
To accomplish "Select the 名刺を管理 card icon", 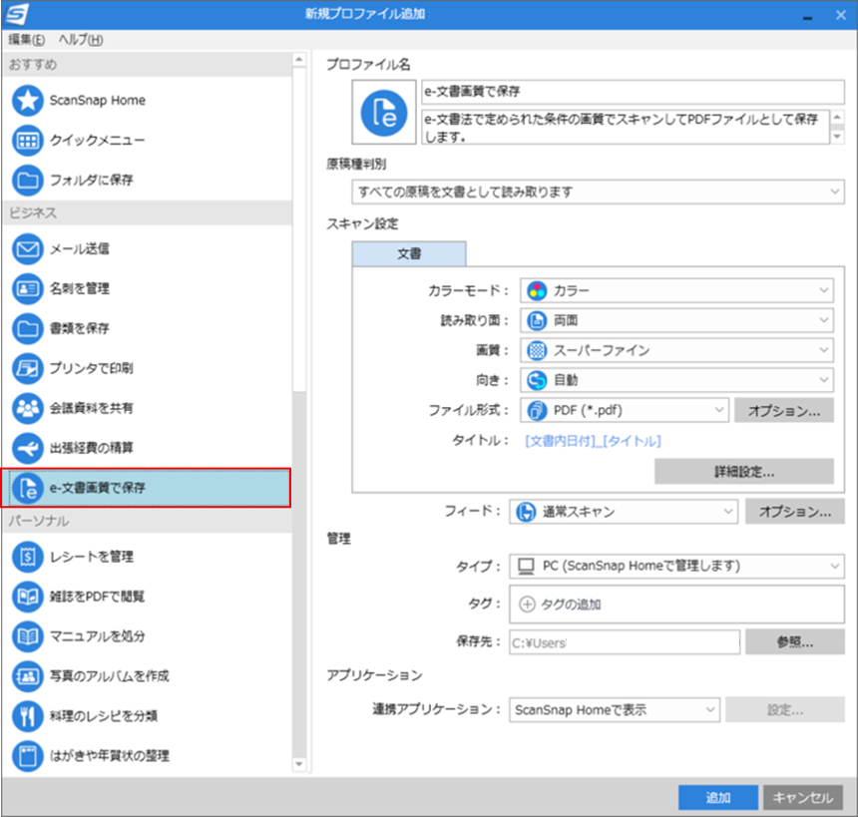I will [27, 288].
